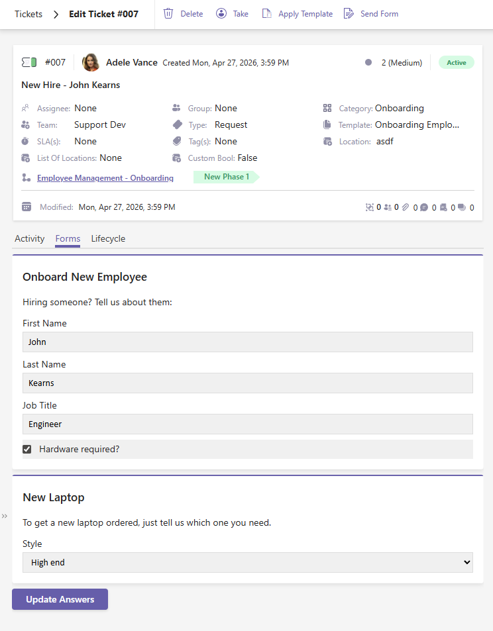493x631 pixels.
Task: Expand the collapsed side panel chevron
Action: point(5,516)
